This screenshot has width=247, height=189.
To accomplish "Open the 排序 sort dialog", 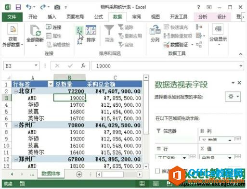I will click(x=91, y=34).
